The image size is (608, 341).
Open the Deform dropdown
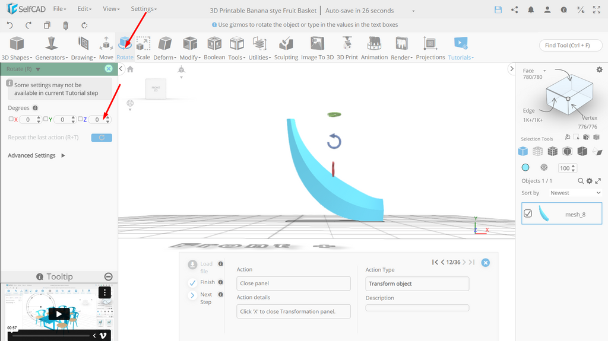pyautogui.click(x=165, y=48)
